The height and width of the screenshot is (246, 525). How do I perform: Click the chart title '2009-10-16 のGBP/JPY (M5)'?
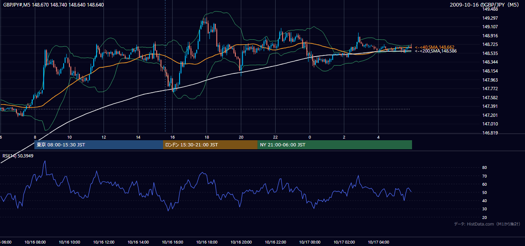[485, 5]
